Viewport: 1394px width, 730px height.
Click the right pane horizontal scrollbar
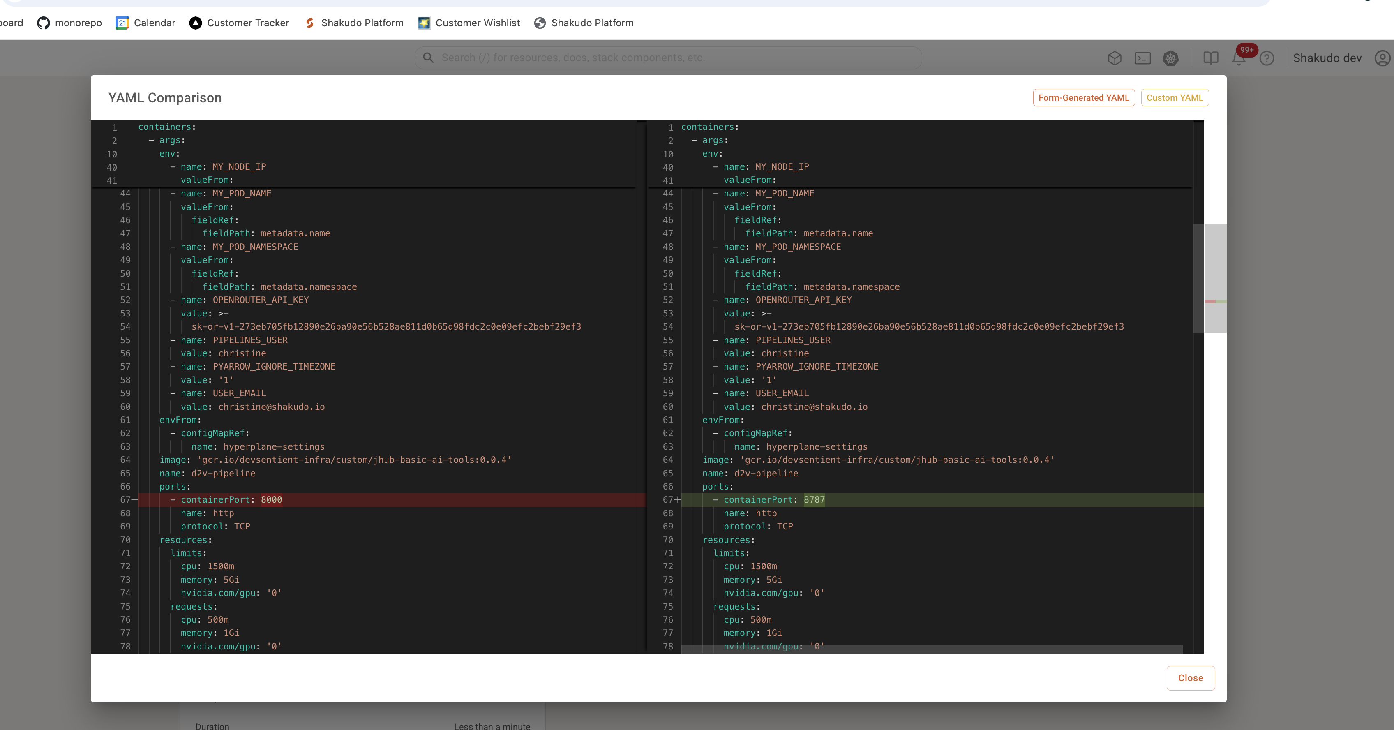pos(931,649)
